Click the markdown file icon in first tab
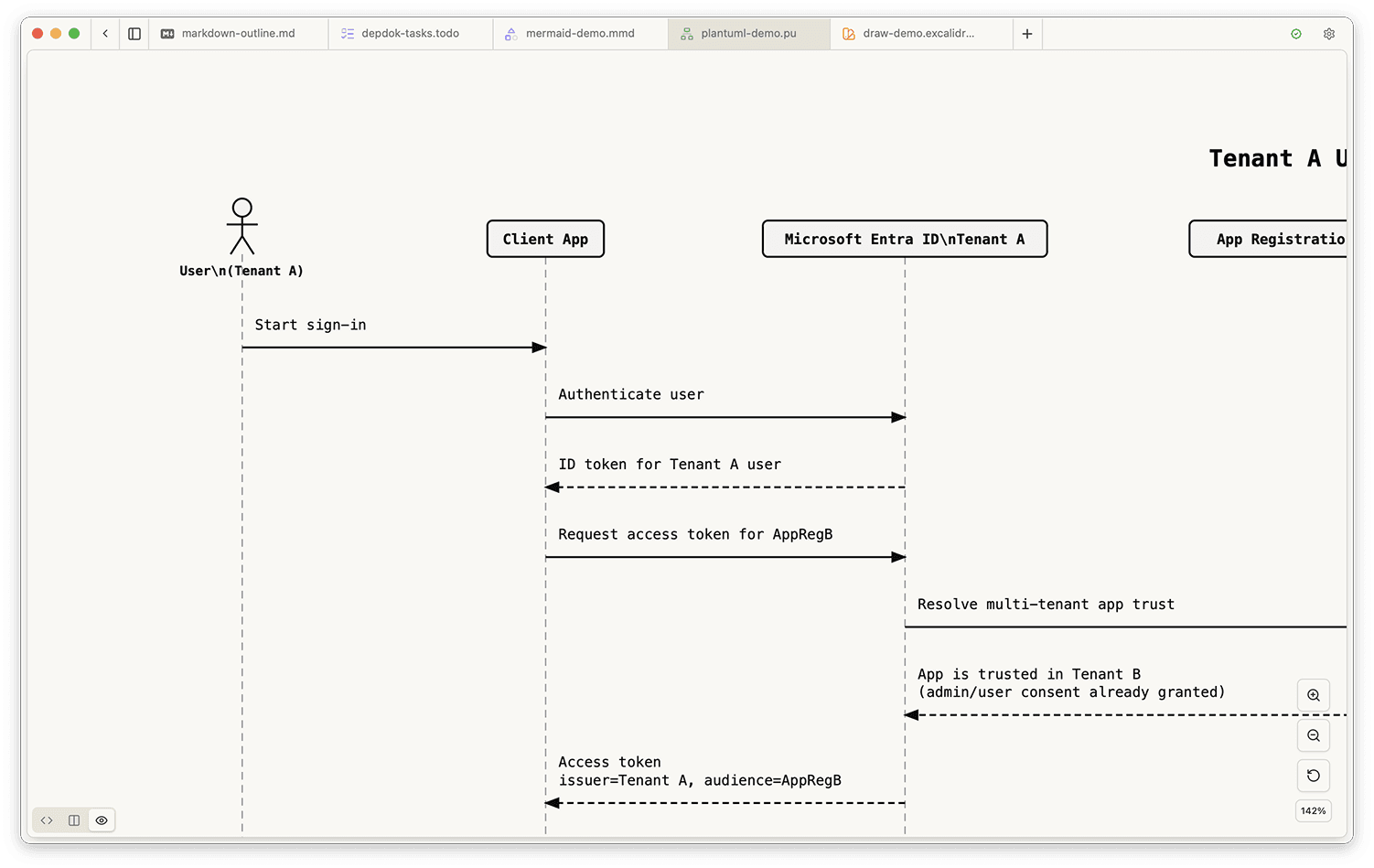The image size is (1374, 868). pos(167,34)
